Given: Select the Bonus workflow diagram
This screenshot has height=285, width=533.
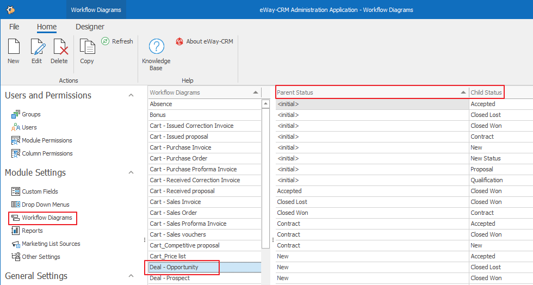Looking at the screenshot, I should click(204, 115).
